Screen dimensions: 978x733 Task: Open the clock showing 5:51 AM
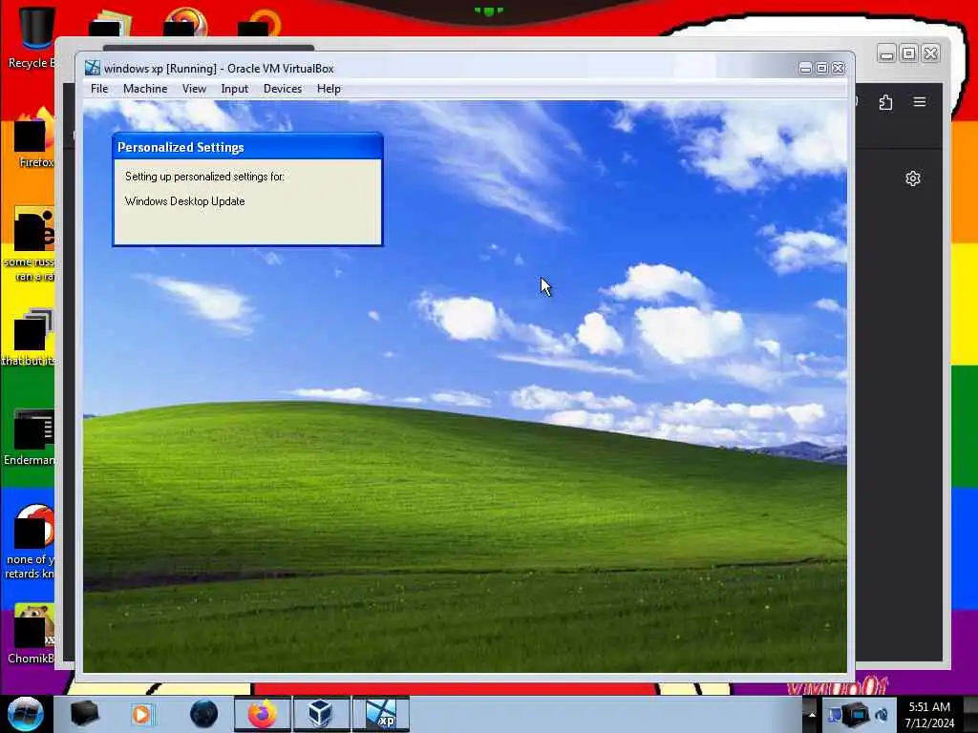[x=929, y=707]
